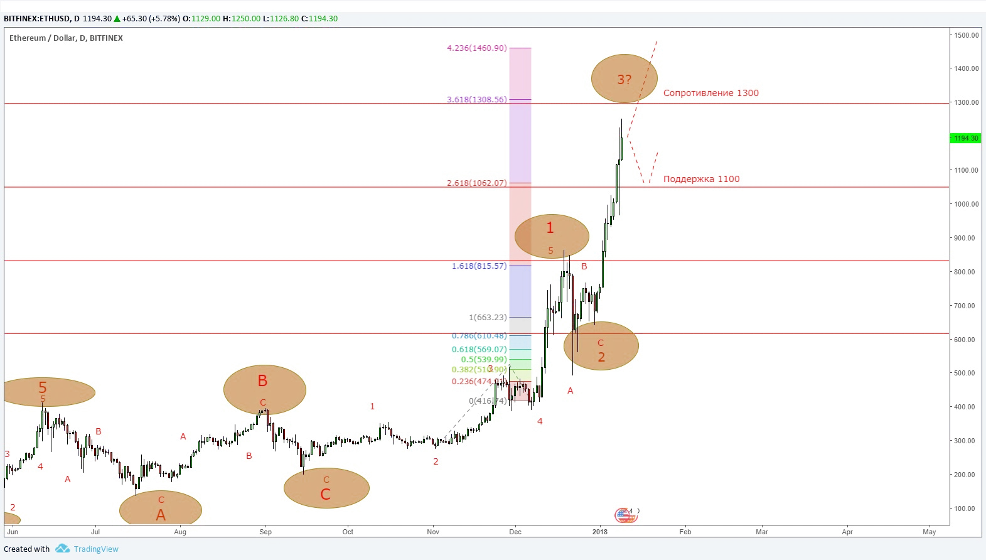The height and width of the screenshot is (560, 986).
Task: Select the ellipse labeled 3?
Action: click(624, 78)
